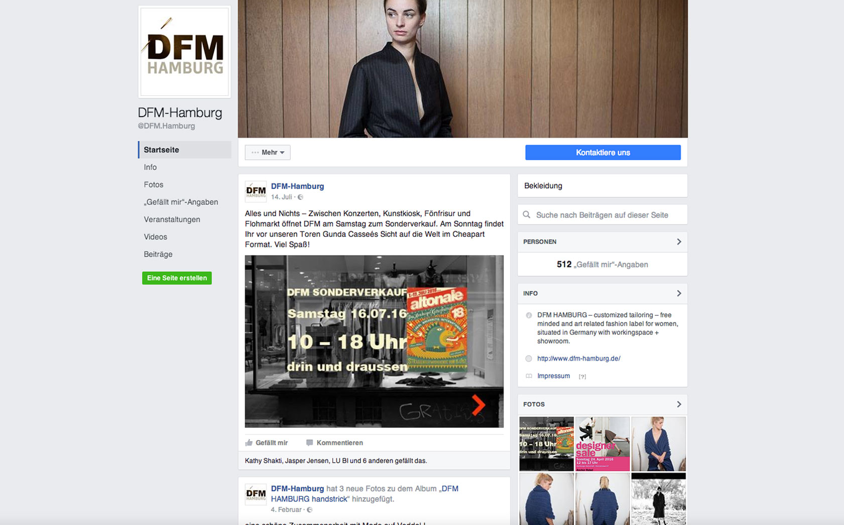Viewport: 844px width, 525px height.
Task: Click the Impressum question mark icon
Action: [582, 376]
